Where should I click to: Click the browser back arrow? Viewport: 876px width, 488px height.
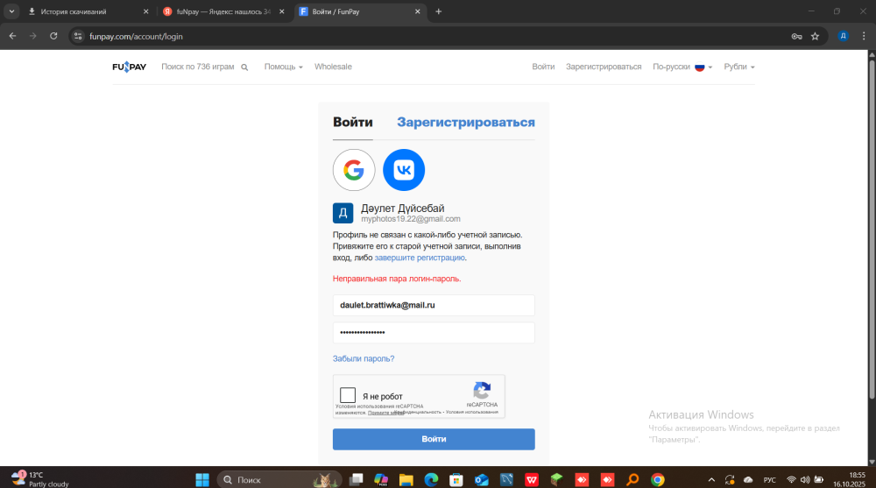pos(12,36)
